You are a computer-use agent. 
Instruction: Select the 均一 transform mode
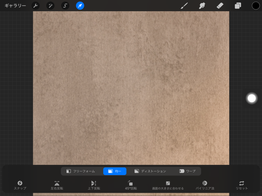[115, 171]
